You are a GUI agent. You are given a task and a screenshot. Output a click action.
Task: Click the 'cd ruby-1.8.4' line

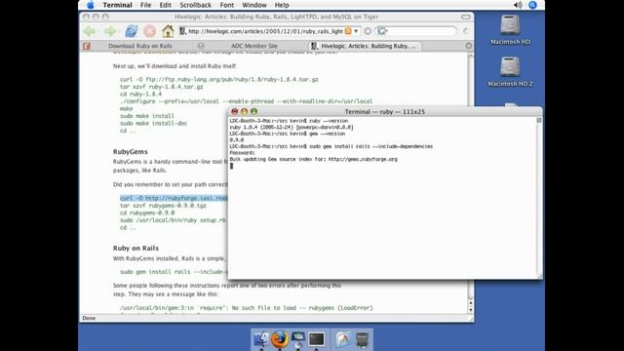(140, 95)
